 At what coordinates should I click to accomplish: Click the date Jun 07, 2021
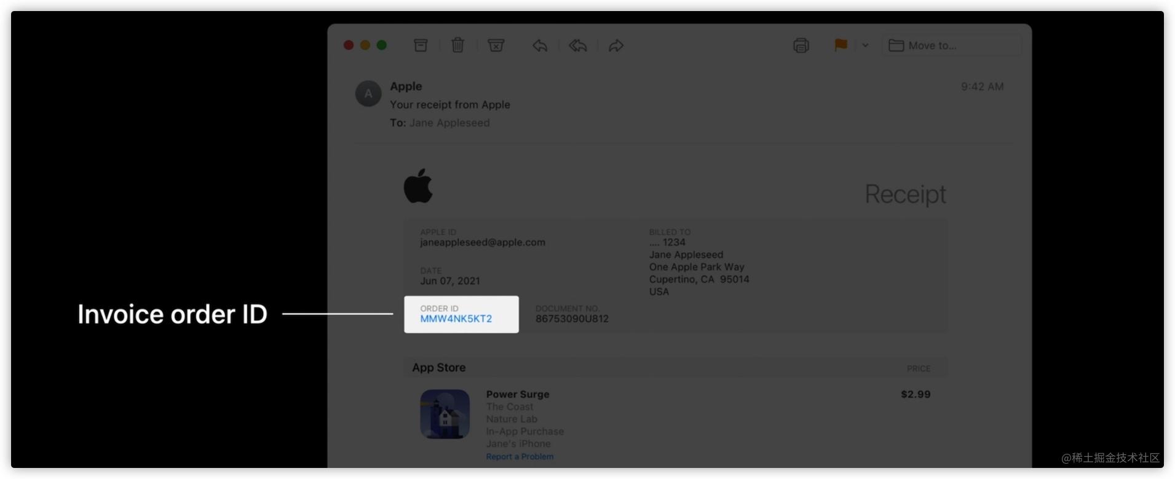[450, 281]
